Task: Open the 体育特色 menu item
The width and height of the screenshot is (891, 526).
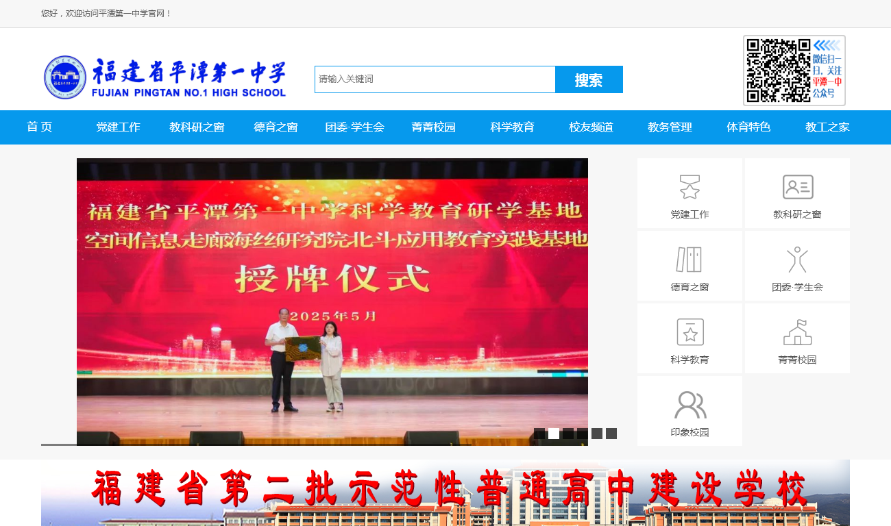Action: pos(748,127)
